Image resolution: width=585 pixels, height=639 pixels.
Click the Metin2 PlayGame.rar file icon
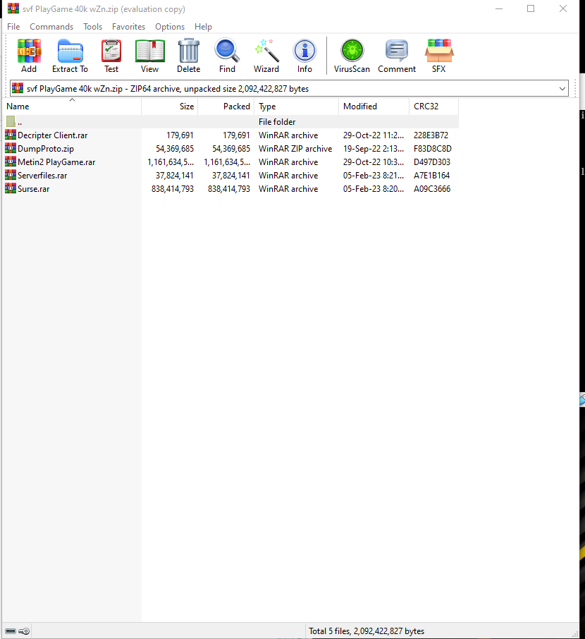click(11, 162)
